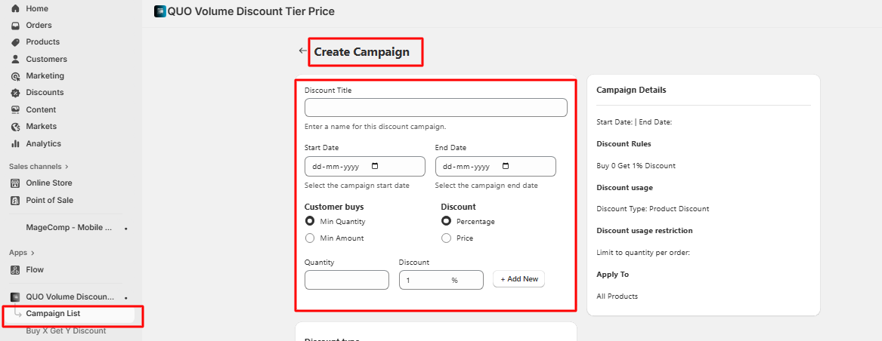
Task: Open the Start Date calendar picker
Action: 376,166
